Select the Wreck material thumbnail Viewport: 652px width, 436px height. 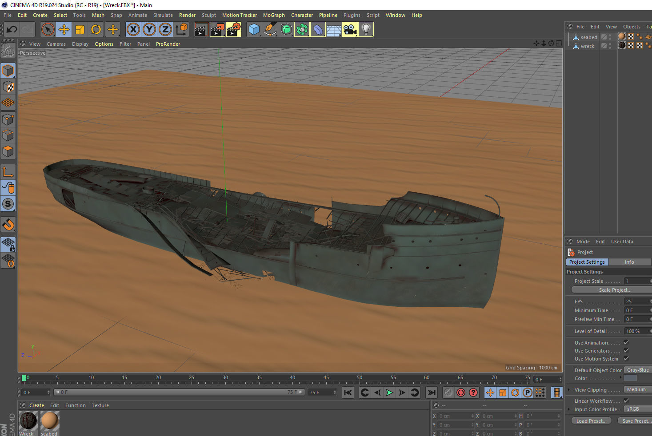[x=28, y=420]
